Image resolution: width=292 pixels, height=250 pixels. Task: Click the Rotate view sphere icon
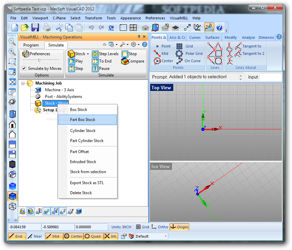tap(12, 102)
